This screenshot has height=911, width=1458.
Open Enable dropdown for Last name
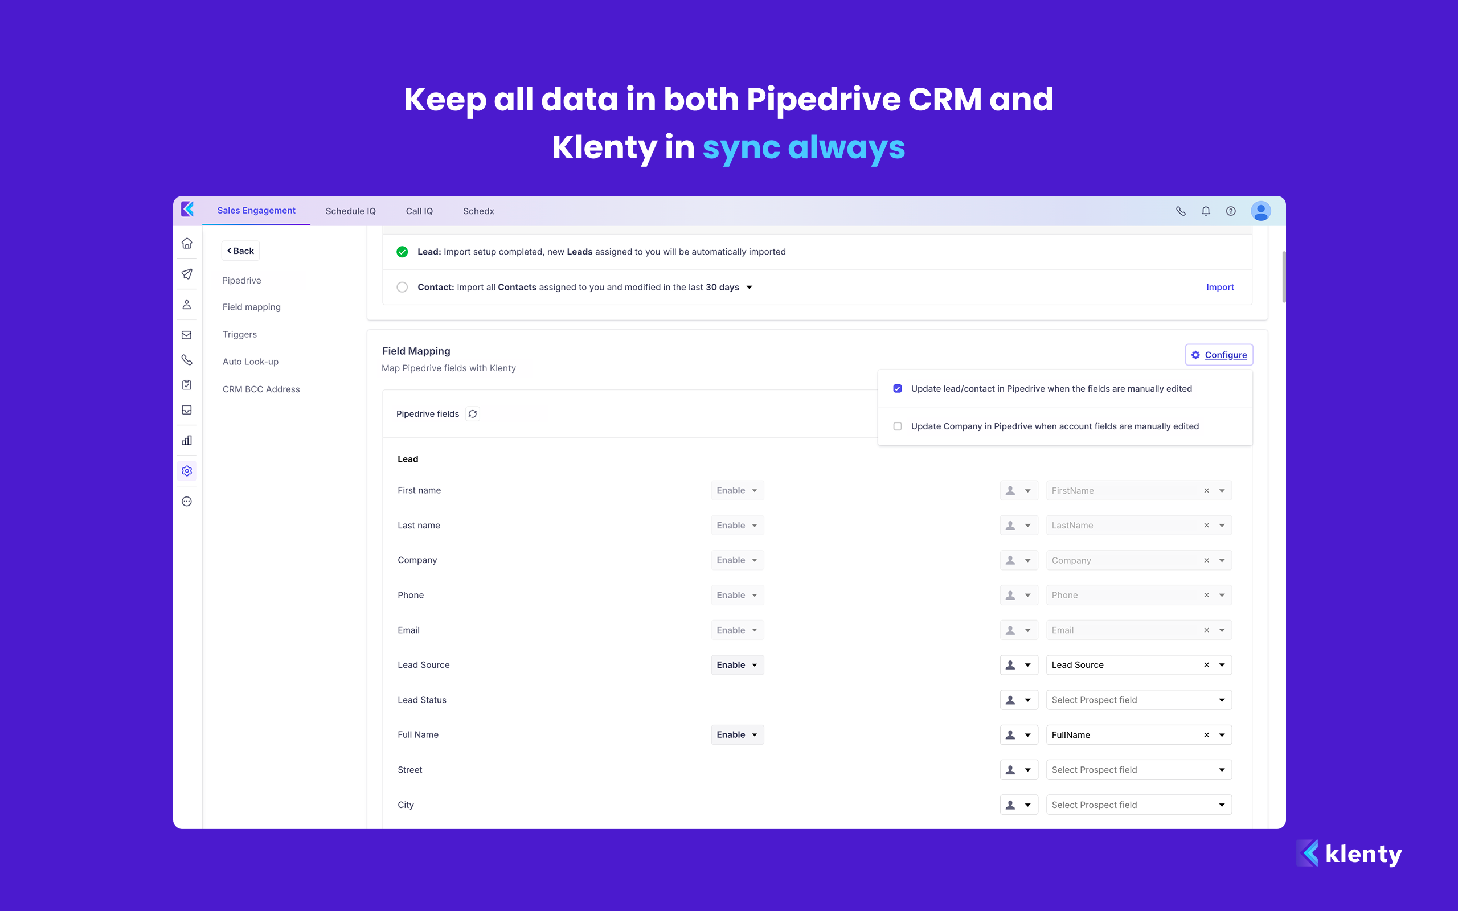tap(737, 526)
